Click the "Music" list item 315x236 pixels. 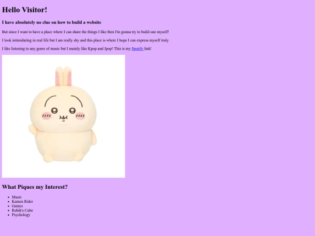pyautogui.click(x=17, y=197)
